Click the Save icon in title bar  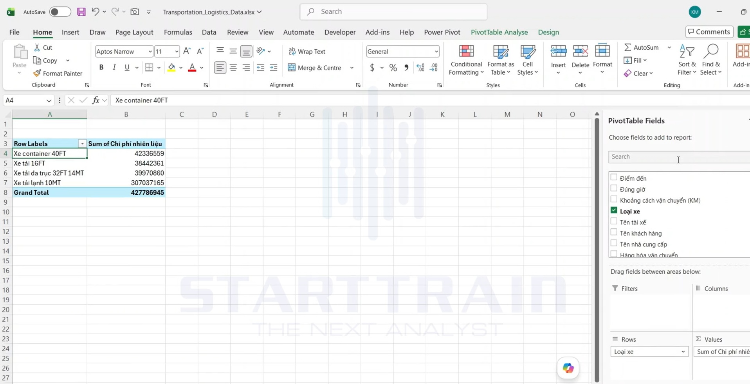(x=81, y=12)
